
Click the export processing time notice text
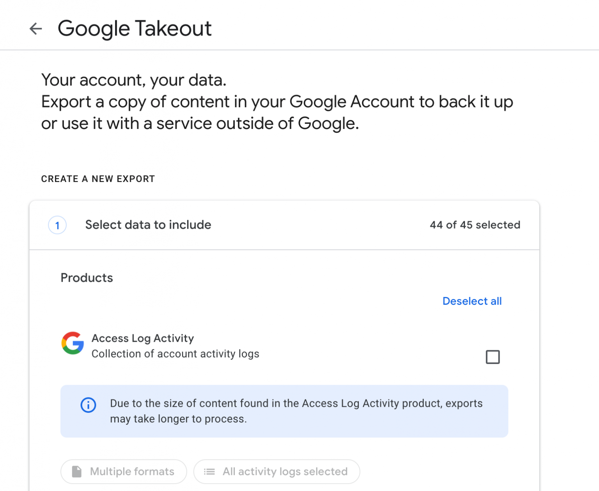pyautogui.click(x=296, y=411)
